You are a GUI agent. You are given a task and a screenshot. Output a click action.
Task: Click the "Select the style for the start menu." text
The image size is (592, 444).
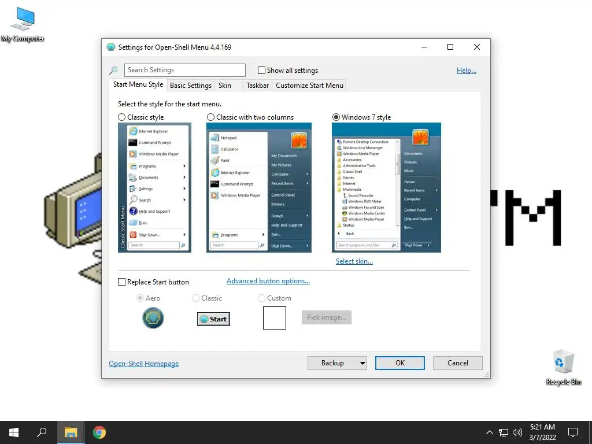click(x=169, y=104)
